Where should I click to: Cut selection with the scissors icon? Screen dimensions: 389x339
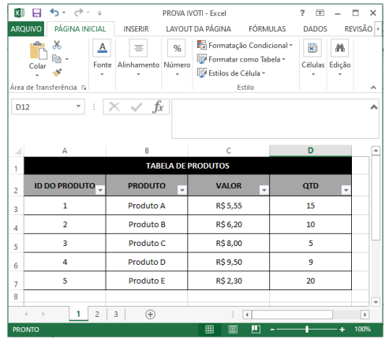[x=57, y=45]
